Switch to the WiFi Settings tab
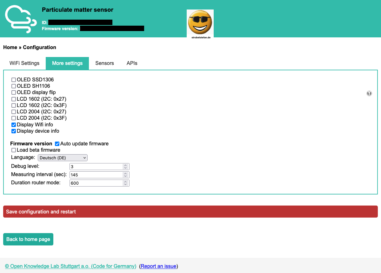The width and height of the screenshot is (381, 273). 24,63
